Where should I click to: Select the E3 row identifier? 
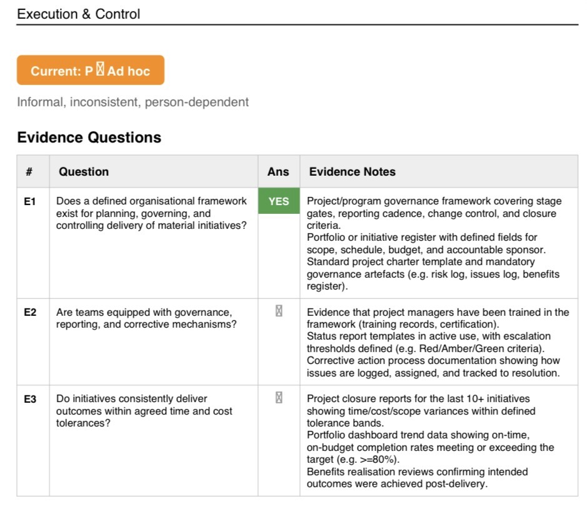click(x=30, y=399)
